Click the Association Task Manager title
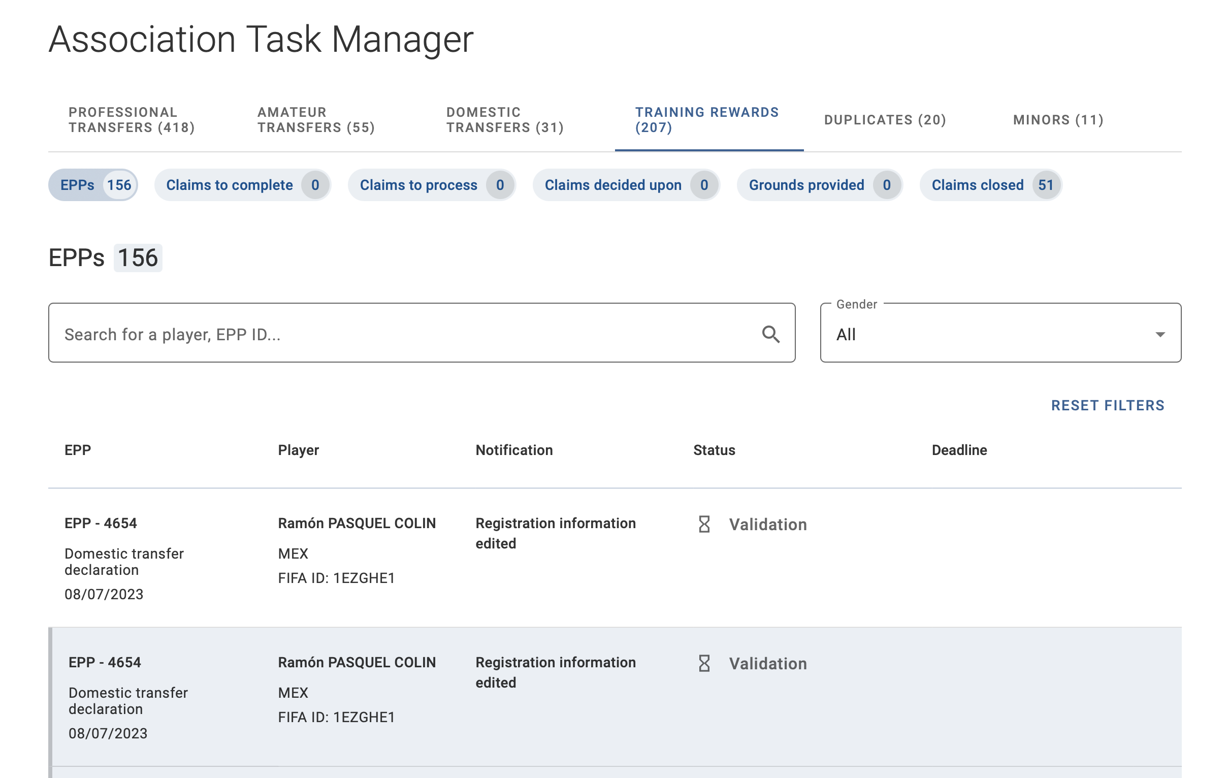This screenshot has width=1228, height=778. tap(261, 40)
